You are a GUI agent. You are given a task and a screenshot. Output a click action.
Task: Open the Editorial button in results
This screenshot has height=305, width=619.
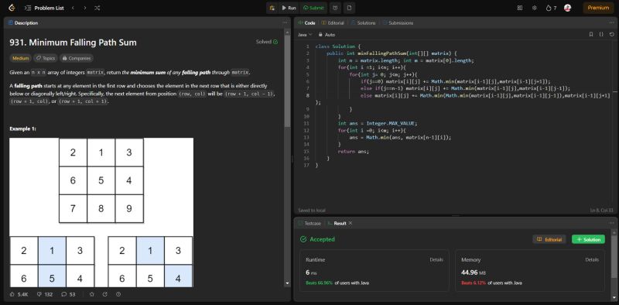click(549, 239)
